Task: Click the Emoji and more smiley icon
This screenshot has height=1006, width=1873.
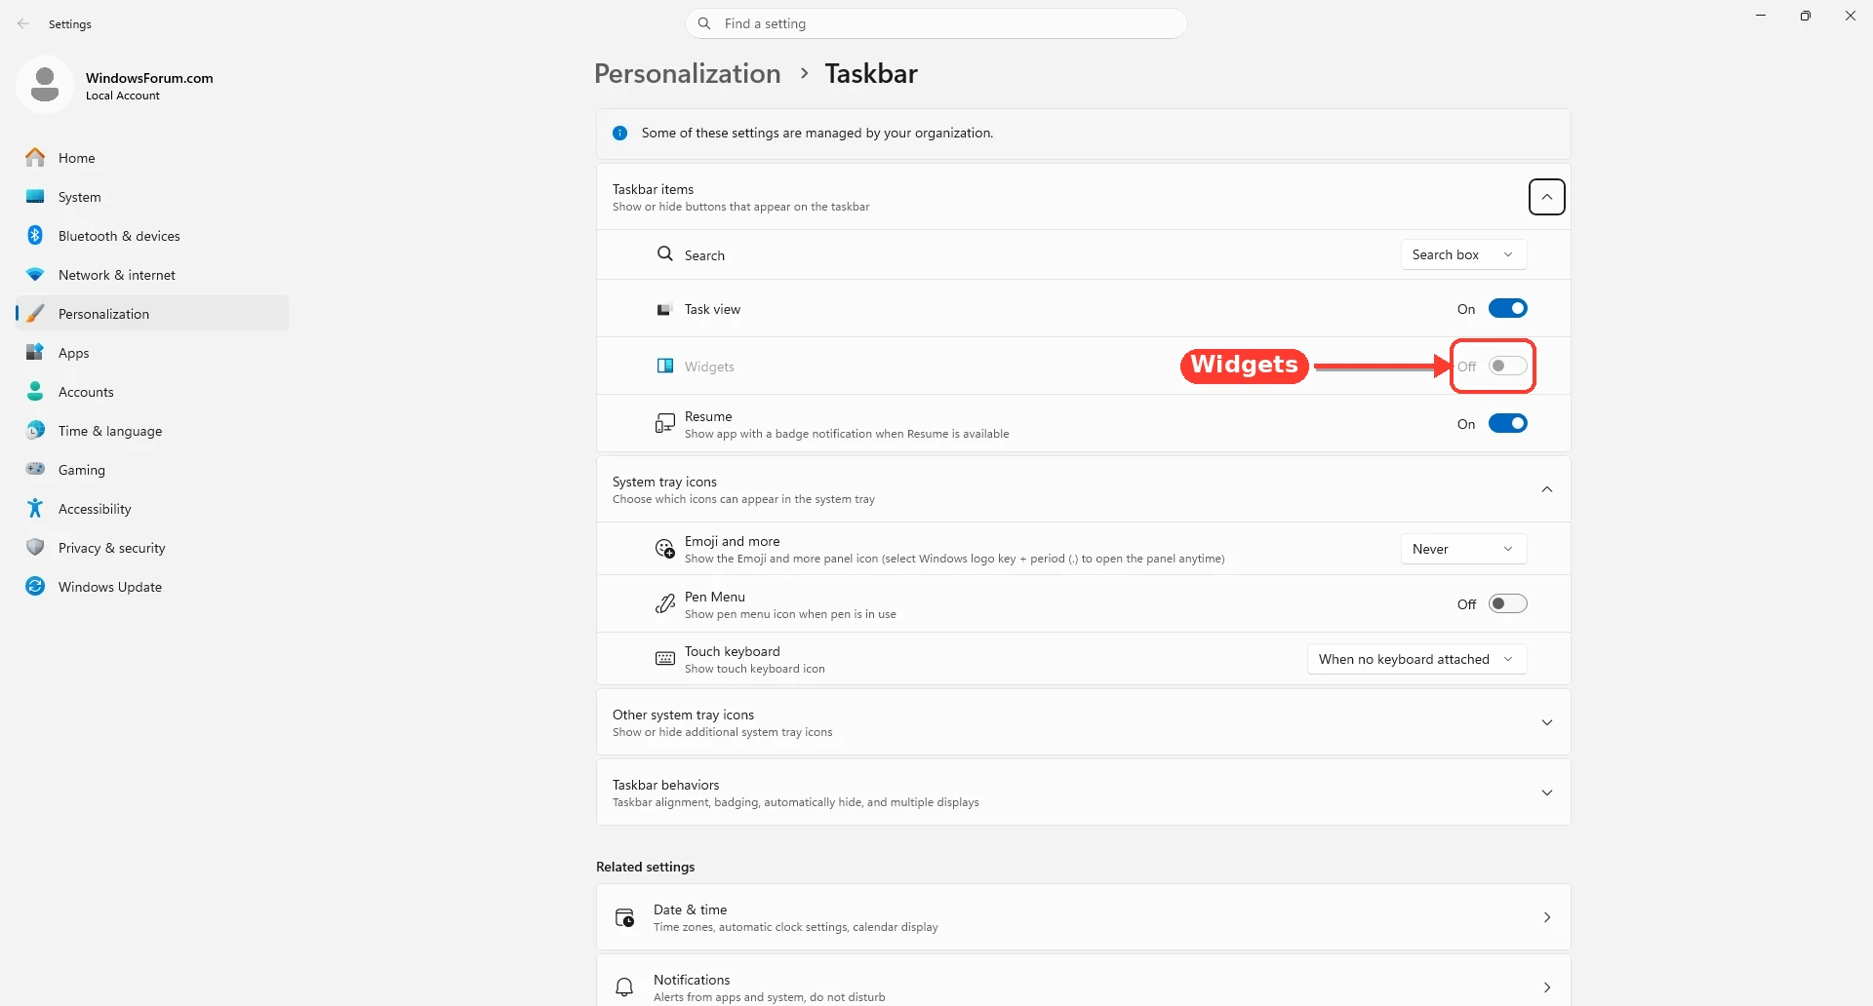Action: pos(665,549)
